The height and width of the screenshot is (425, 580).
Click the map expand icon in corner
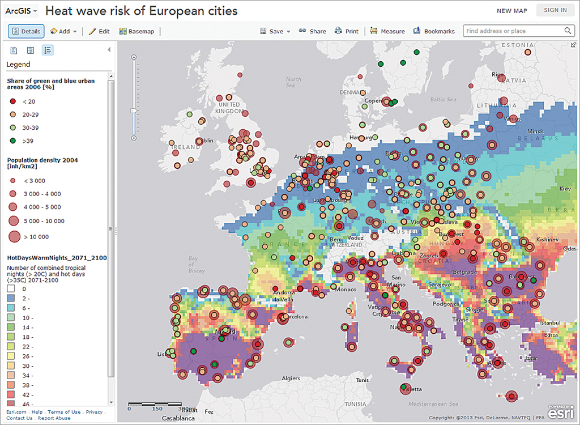pos(574,45)
